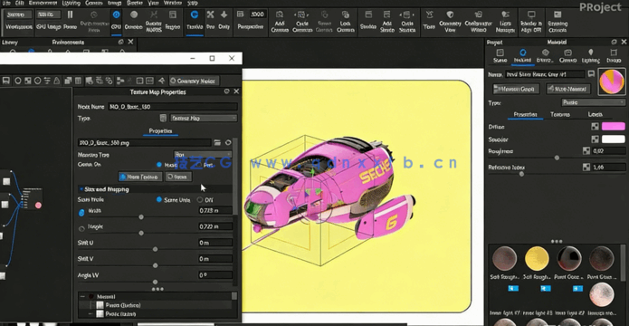Undock the Library panel

[x=120, y=42]
